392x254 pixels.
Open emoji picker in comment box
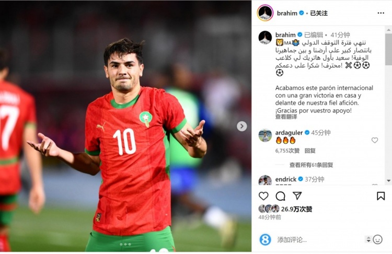pos(377,239)
